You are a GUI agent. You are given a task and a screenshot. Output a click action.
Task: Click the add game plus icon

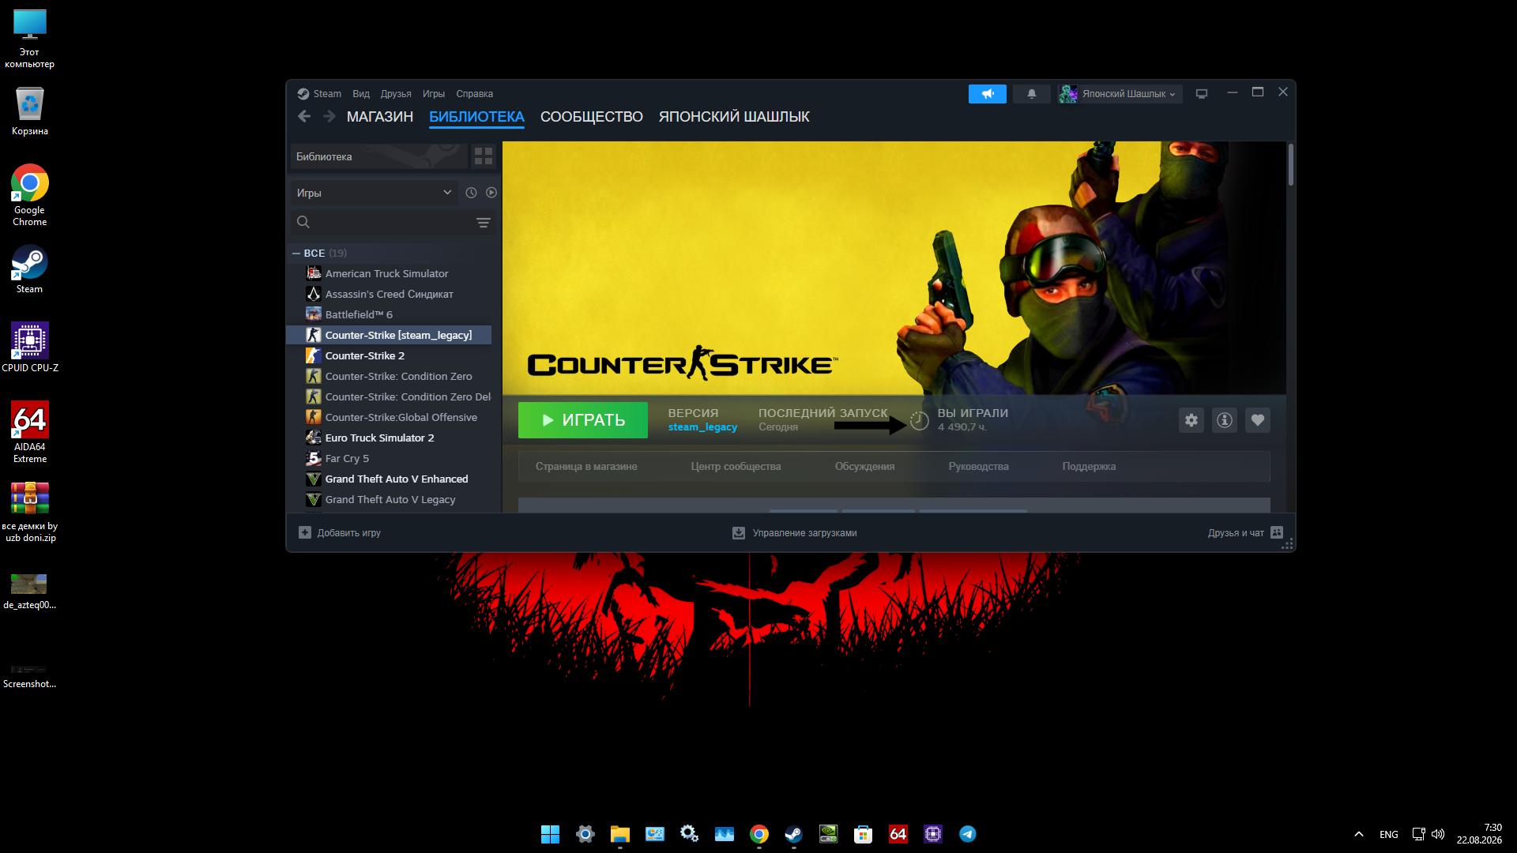tap(305, 533)
